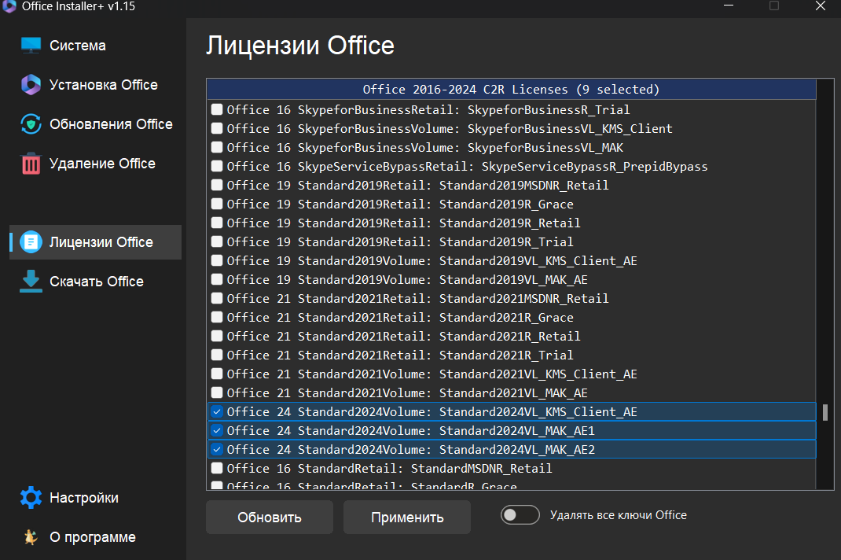
Task: Go to Установка Office page
Action: (x=95, y=85)
